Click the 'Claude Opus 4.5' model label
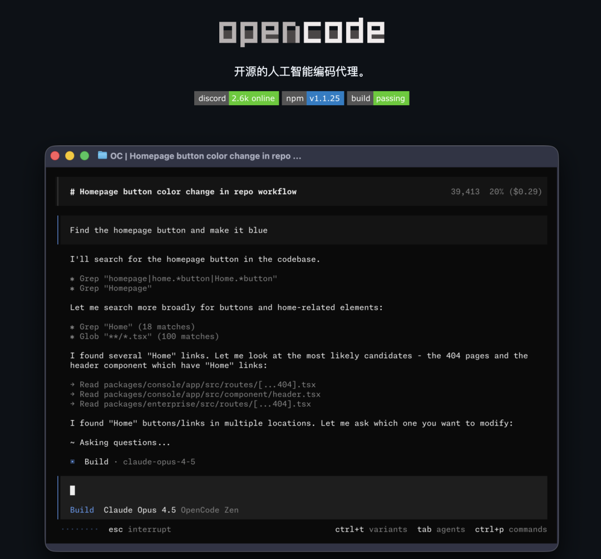 (x=140, y=510)
